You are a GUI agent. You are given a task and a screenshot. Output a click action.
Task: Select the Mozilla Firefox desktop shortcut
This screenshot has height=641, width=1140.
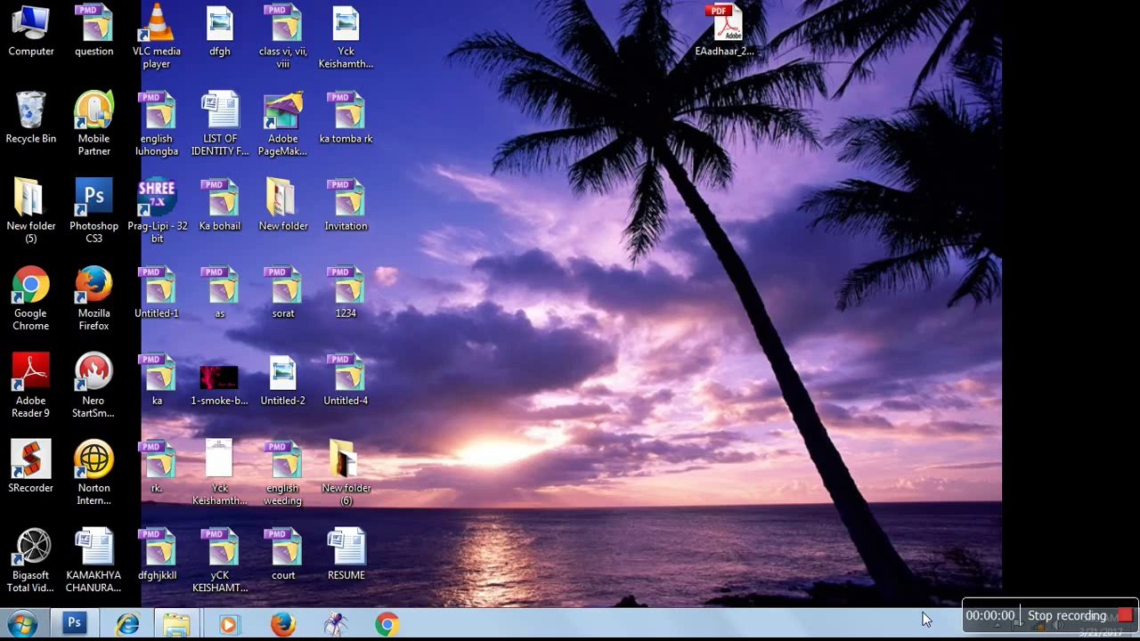[x=94, y=298]
